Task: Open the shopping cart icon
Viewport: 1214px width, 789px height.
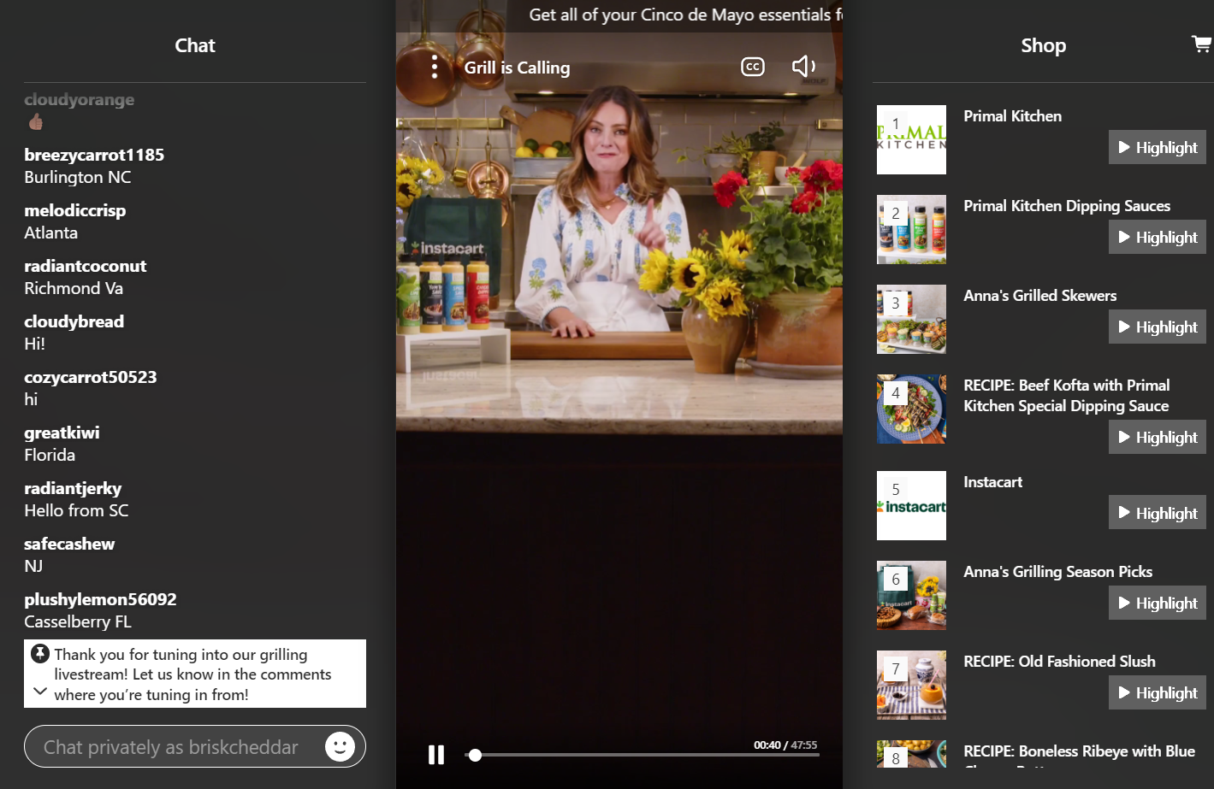Action: click(x=1202, y=44)
